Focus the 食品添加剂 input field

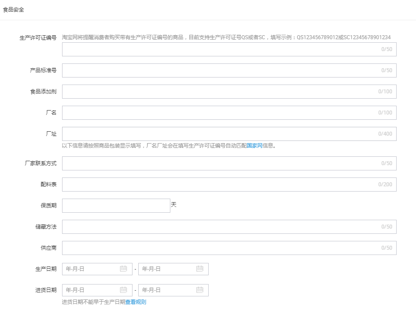229,92
